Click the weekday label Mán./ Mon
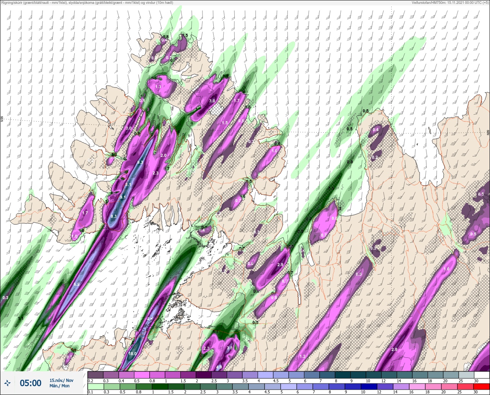Image resolution: width=490 pixels, height=395 pixels. coord(59,386)
